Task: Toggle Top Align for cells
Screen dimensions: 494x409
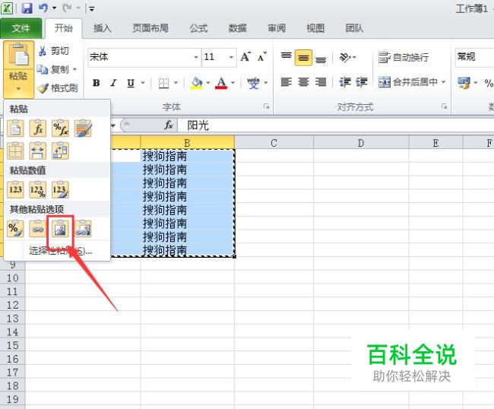Action: click(x=286, y=57)
